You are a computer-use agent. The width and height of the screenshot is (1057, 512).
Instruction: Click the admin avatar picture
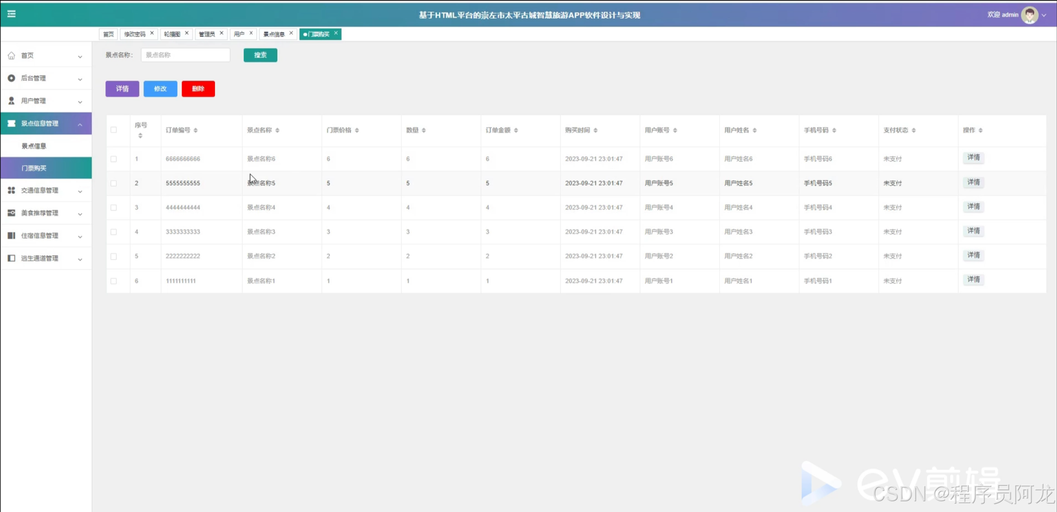point(1029,15)
